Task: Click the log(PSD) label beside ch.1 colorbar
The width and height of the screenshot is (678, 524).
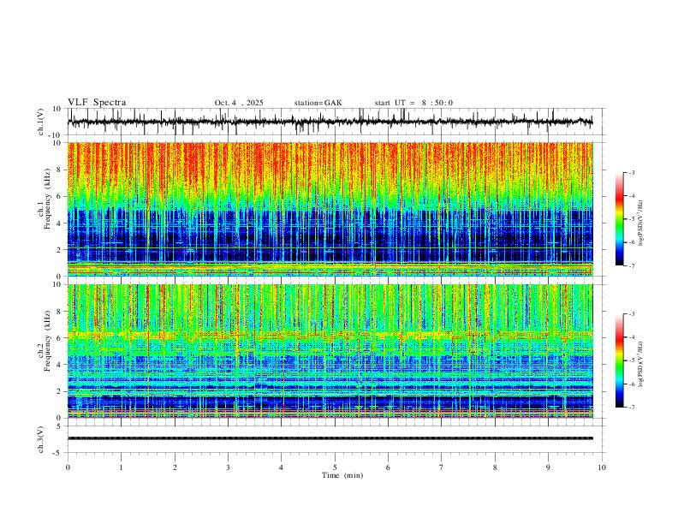Action: click(x=641, y=223)
